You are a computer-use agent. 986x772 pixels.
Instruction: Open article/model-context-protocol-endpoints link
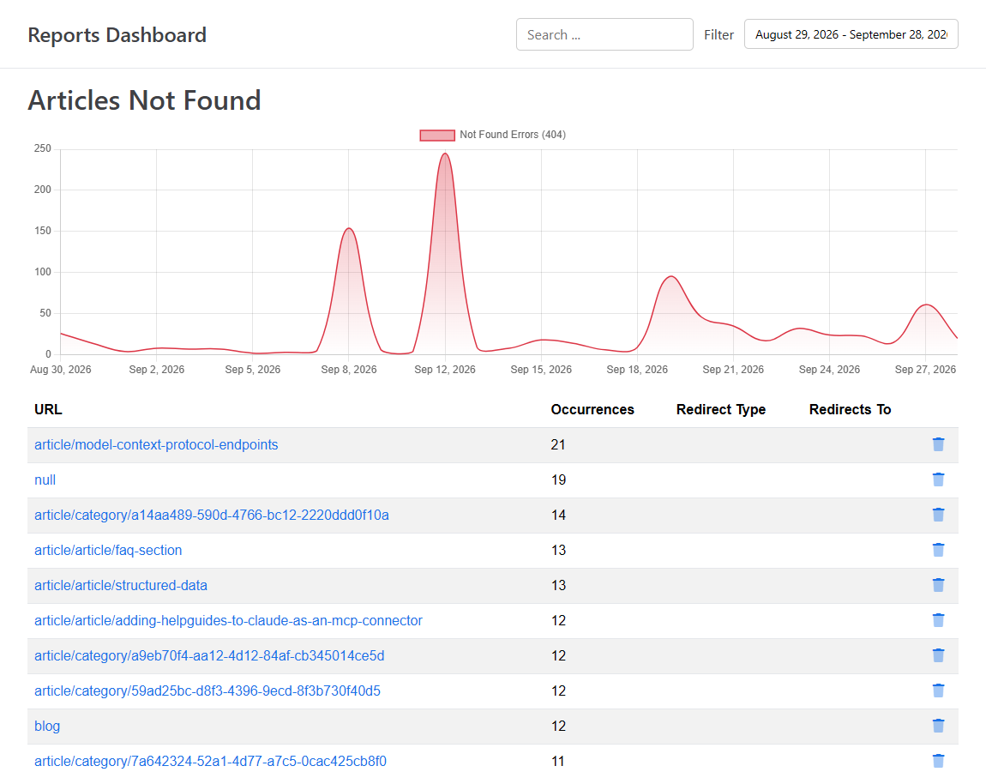(x=156, y=445)
